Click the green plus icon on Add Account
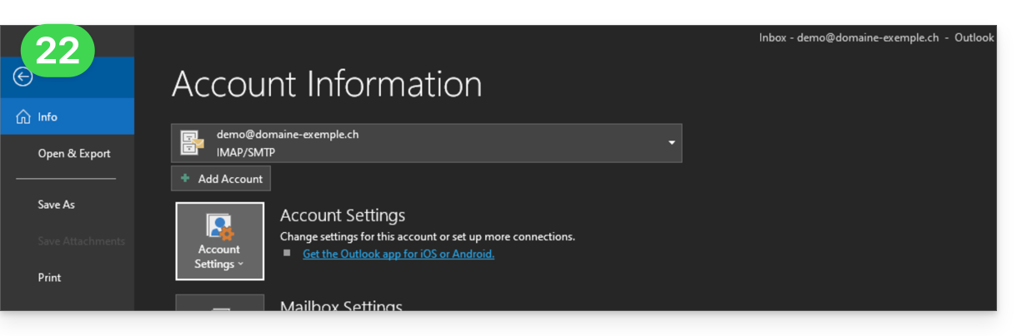Viewport: 1022px width, 336px height. [x=185, y=179]
